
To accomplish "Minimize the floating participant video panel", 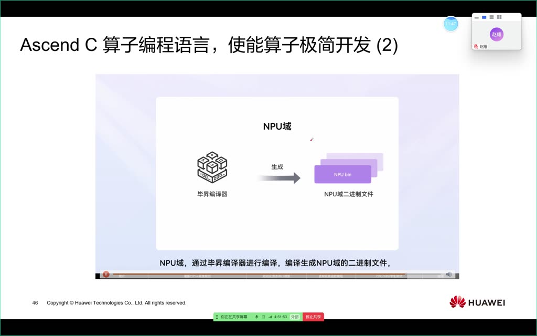I will [476, 17].
